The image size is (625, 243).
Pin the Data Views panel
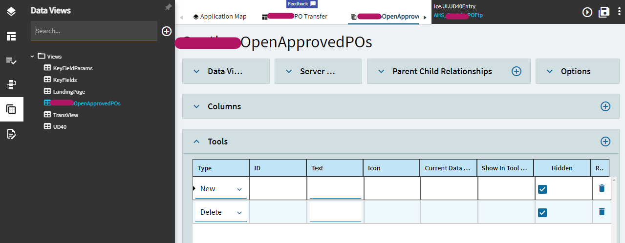click(x=168, y=7)
